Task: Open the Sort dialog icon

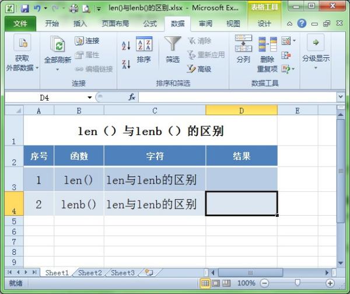Action: pyautogui.click(x=144, y=44)
